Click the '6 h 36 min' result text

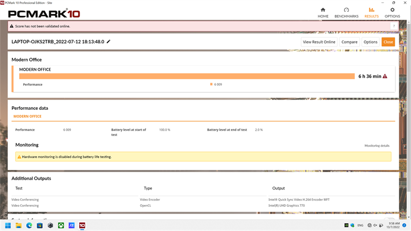[369, 76]
